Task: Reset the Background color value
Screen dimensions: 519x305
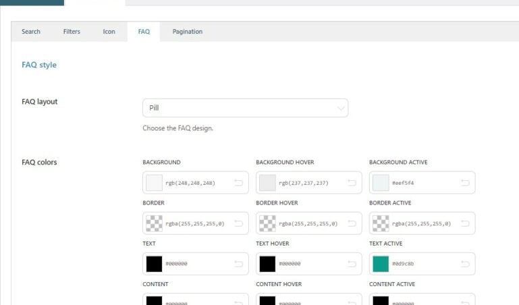Action: click(x=238, y=183)
